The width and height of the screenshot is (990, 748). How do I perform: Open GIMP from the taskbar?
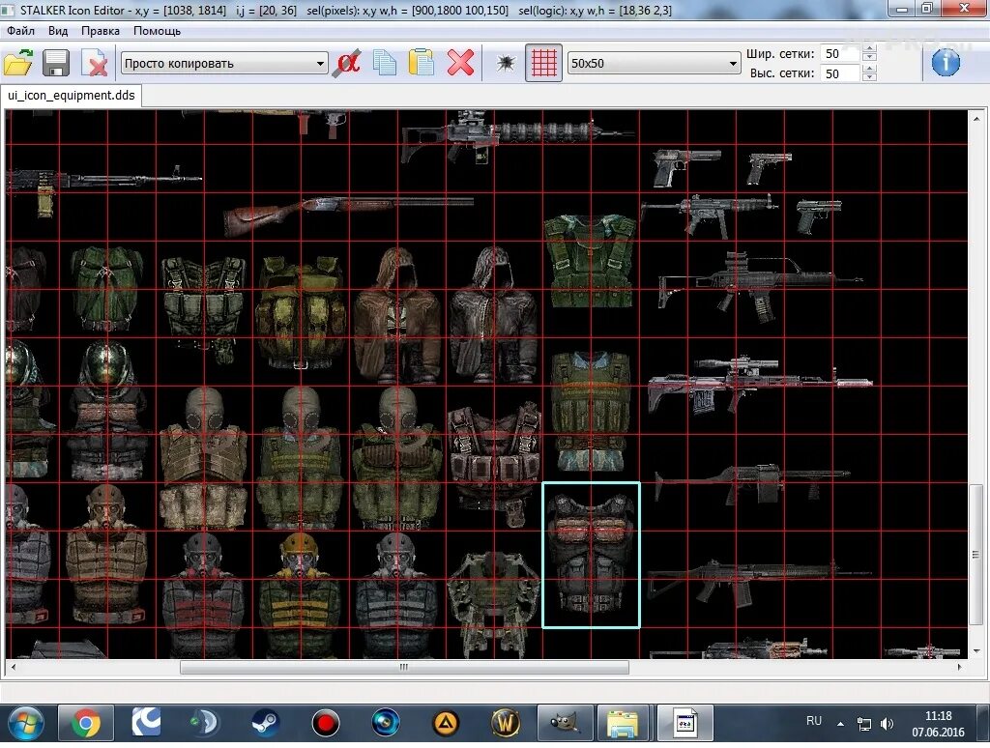point(565,724)
